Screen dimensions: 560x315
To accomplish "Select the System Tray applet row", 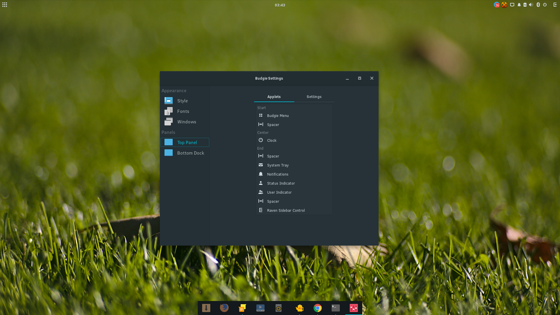I will [x=294, y=165].
